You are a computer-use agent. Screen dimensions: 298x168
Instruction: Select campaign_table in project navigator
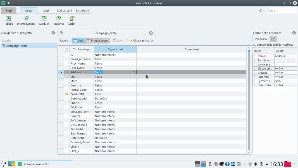coord(17,46)
